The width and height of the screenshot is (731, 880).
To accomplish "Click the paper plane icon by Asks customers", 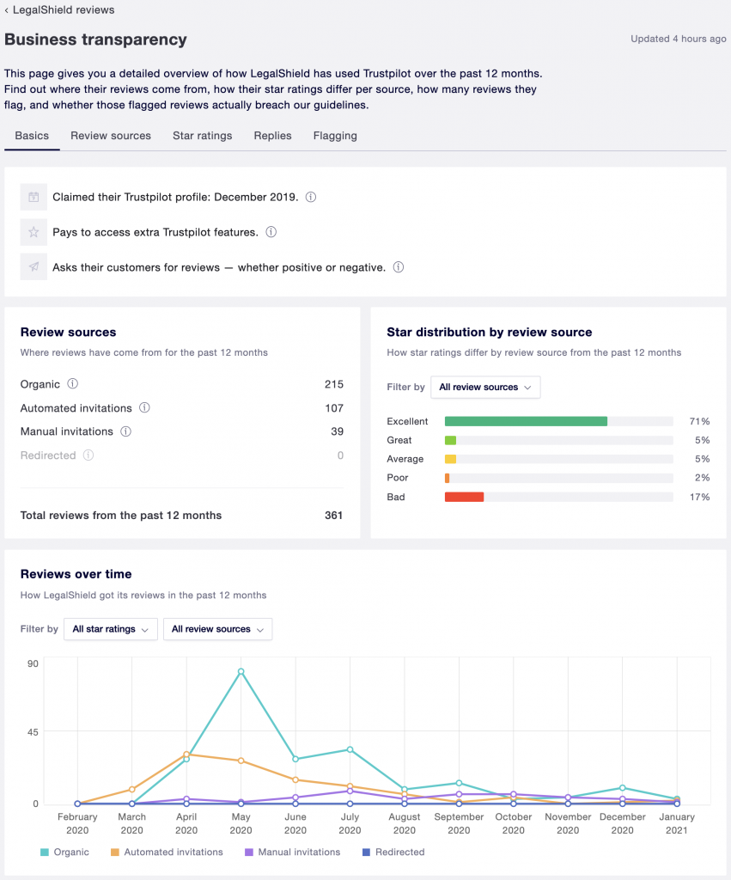I will tap(34, 267).
